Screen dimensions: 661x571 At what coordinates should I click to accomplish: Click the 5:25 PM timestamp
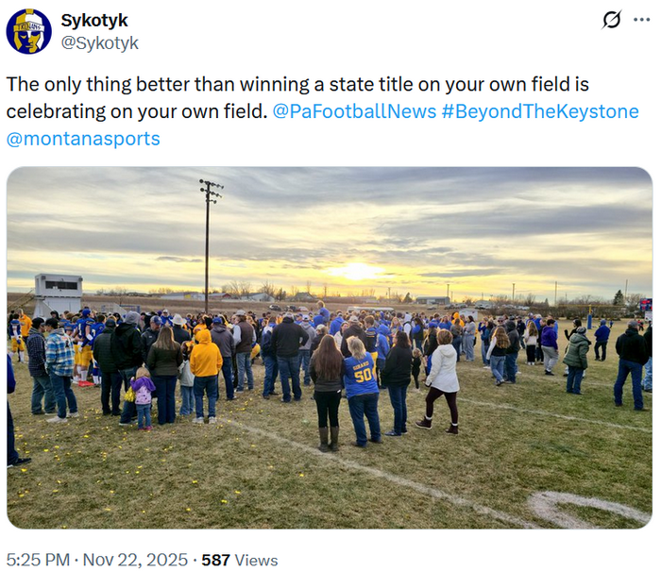coord(38,560)
